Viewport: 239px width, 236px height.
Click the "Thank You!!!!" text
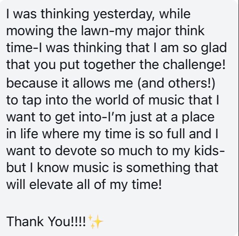[46, 222]
